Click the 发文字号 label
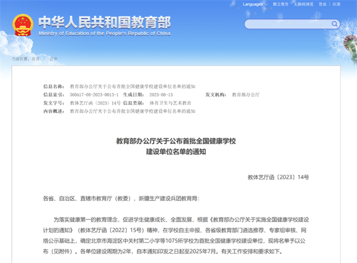Viewport: 357px width, 263px height. click(x=54, y=103)
